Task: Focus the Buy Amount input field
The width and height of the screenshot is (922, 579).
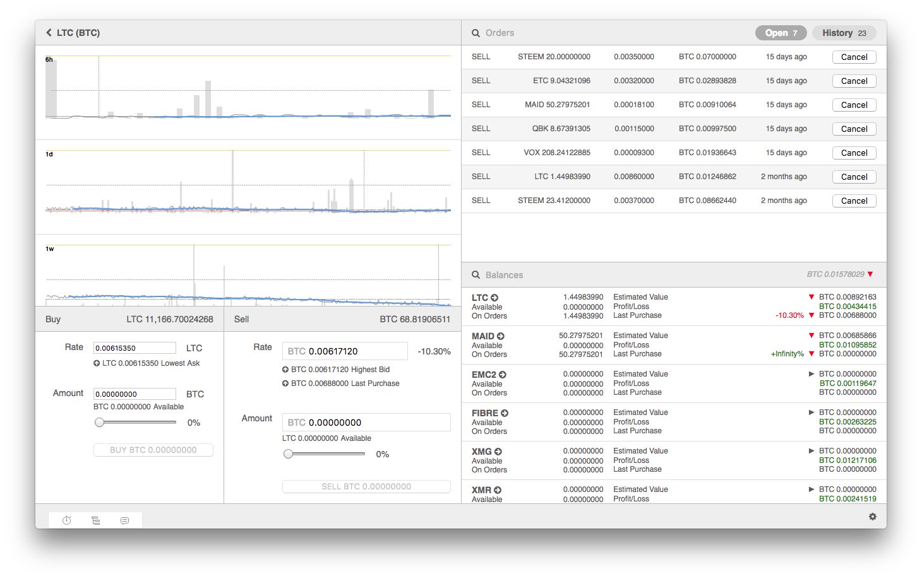Action: click(135, 394)
